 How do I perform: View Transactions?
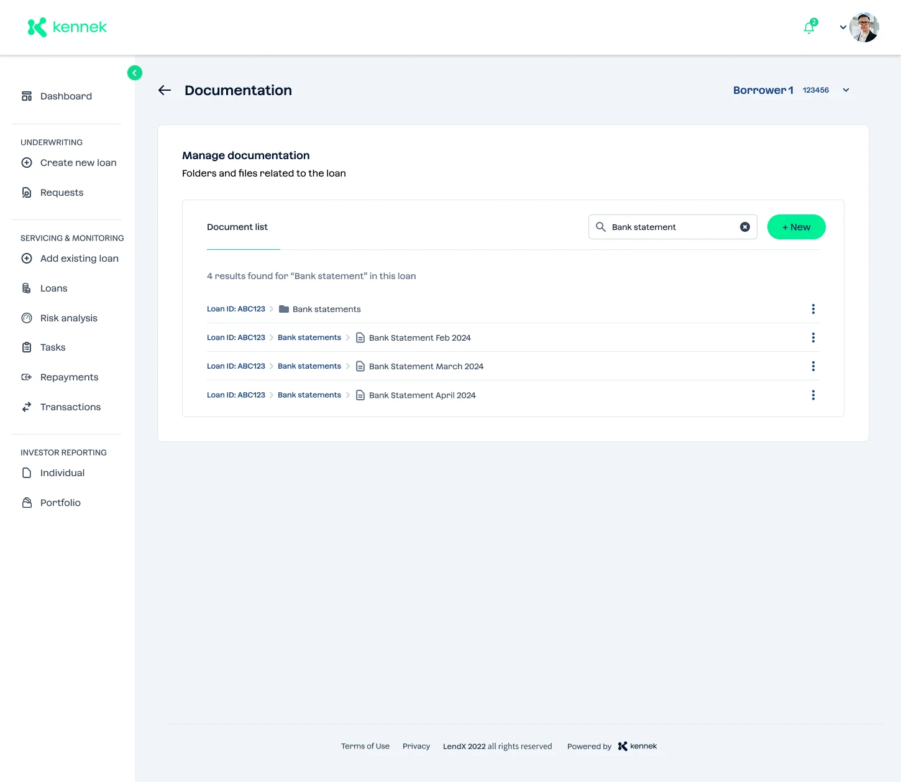(62, 407)
